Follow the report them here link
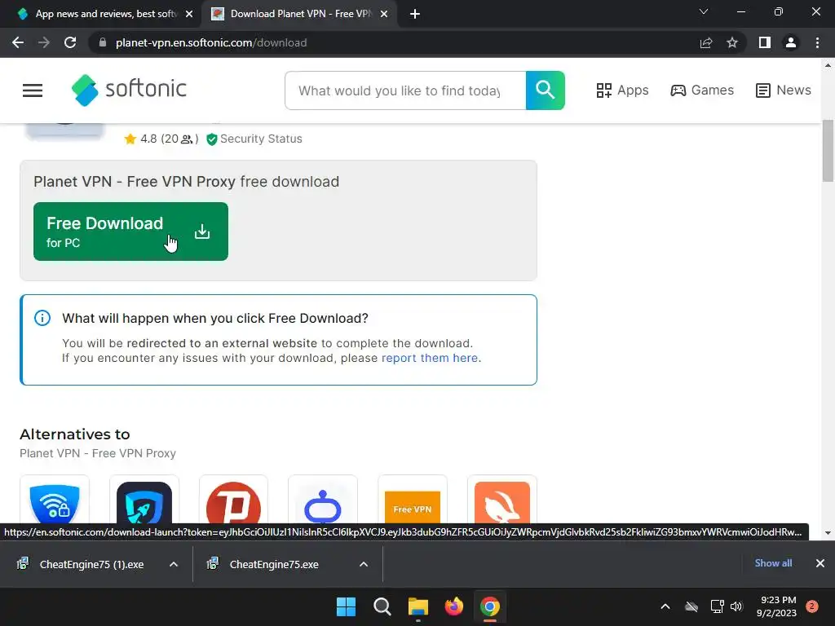The height and width of the screenshot is (626, 835). (x=430, y=359)
